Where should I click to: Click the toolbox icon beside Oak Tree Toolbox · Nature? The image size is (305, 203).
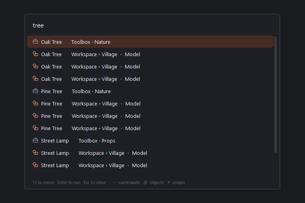[35, 41]
